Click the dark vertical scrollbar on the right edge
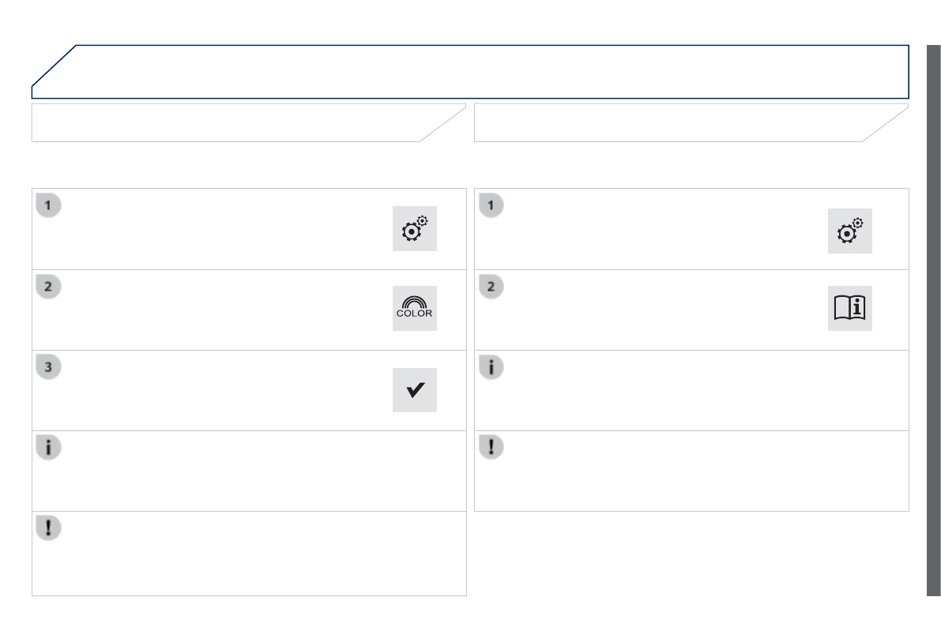Screen dimensions: 941x627 (933, 316)
